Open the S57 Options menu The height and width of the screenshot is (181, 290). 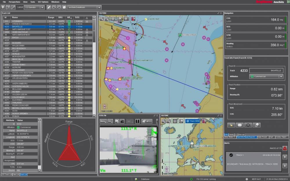tap(43, 2)
